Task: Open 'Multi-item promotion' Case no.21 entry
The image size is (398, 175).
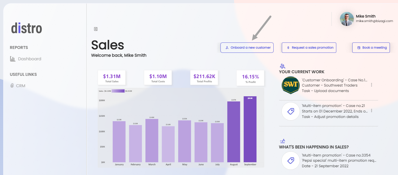Action: (x=330, y=111)
